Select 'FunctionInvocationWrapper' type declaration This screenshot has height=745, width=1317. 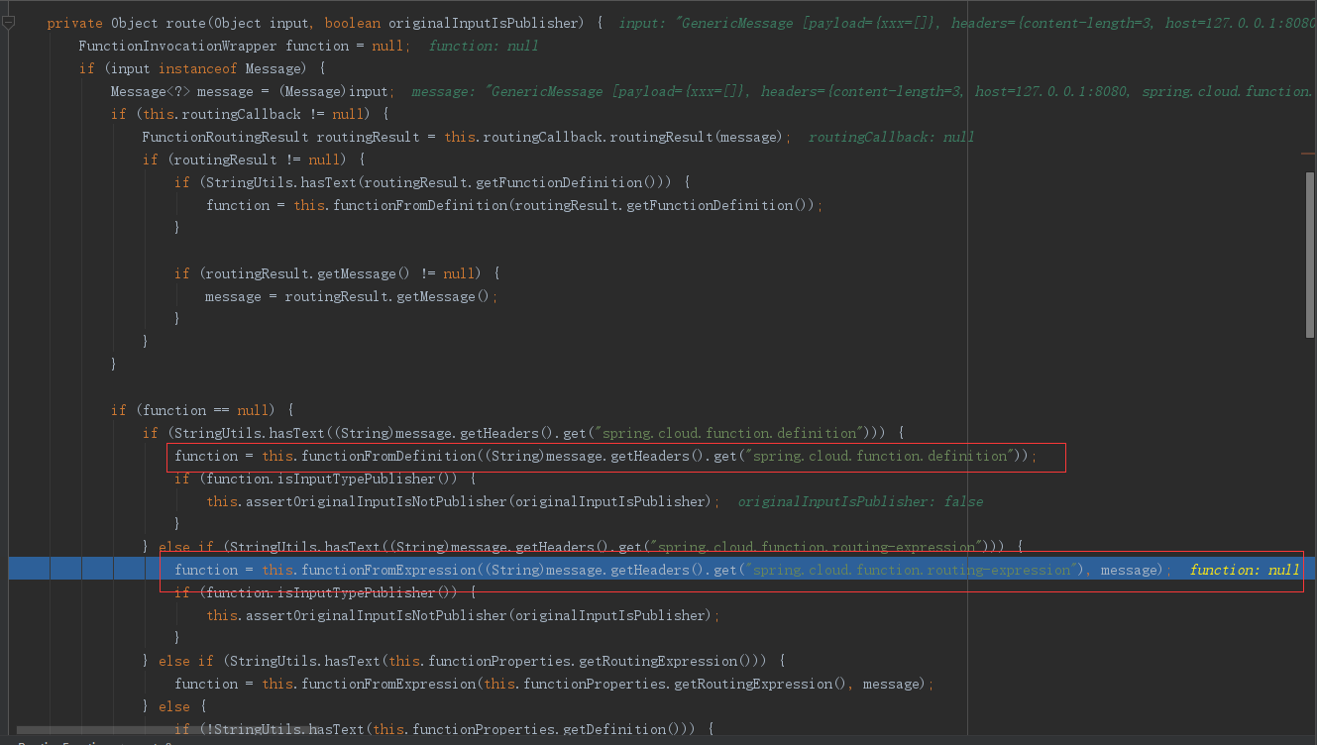coord(178,46)
